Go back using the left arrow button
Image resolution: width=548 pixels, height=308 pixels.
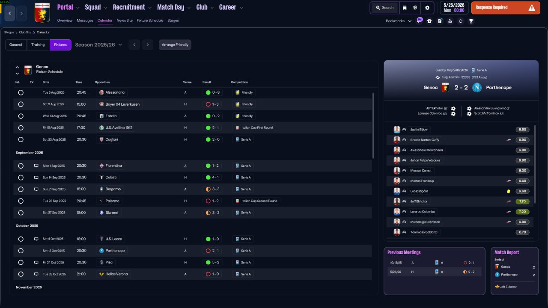coord(10,14)
